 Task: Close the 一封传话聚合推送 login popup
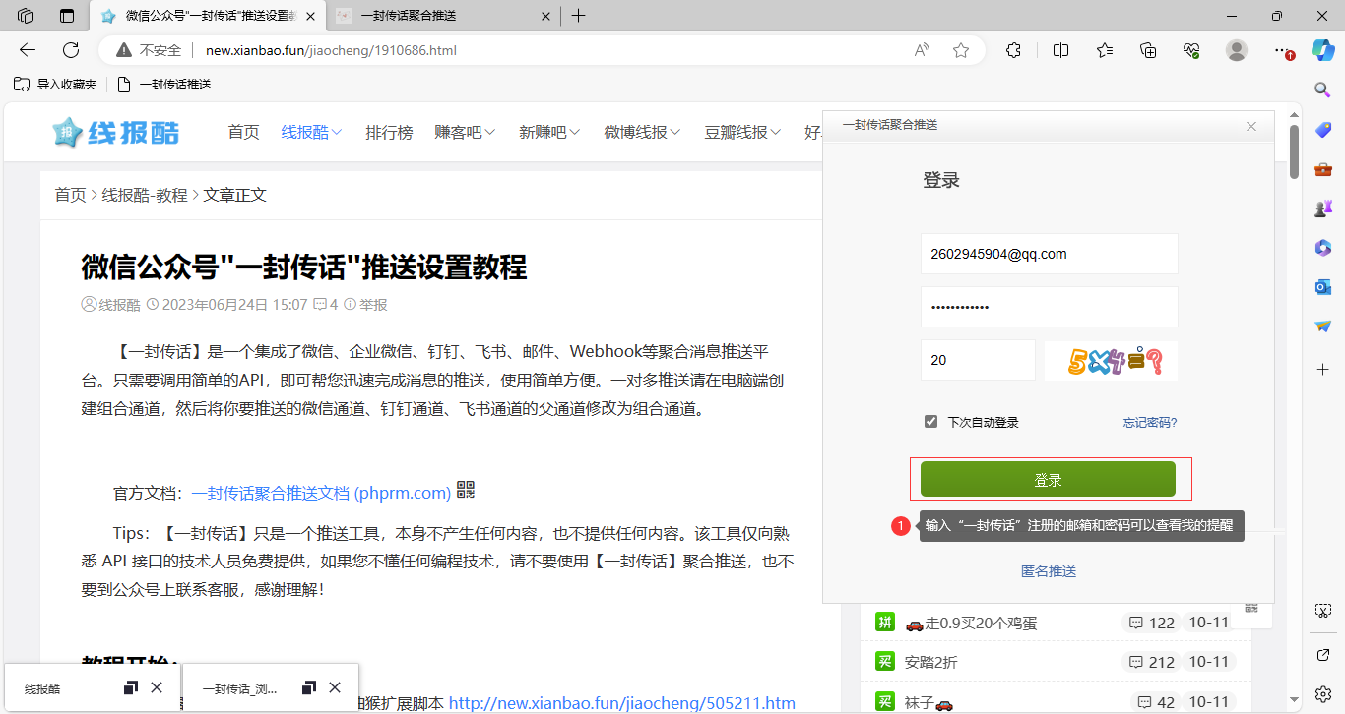click(x=1251, y=126)
